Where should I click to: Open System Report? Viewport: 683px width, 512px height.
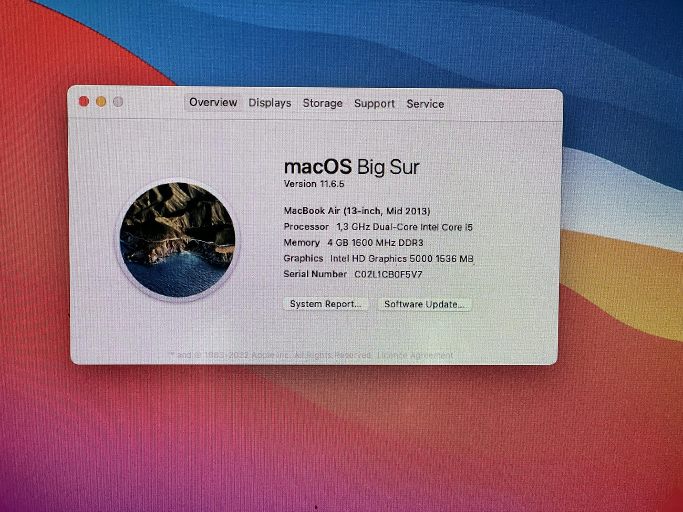[326, 304]
